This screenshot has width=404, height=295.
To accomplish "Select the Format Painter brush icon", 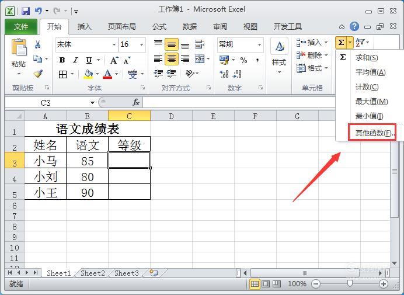I will coord(38,74).
